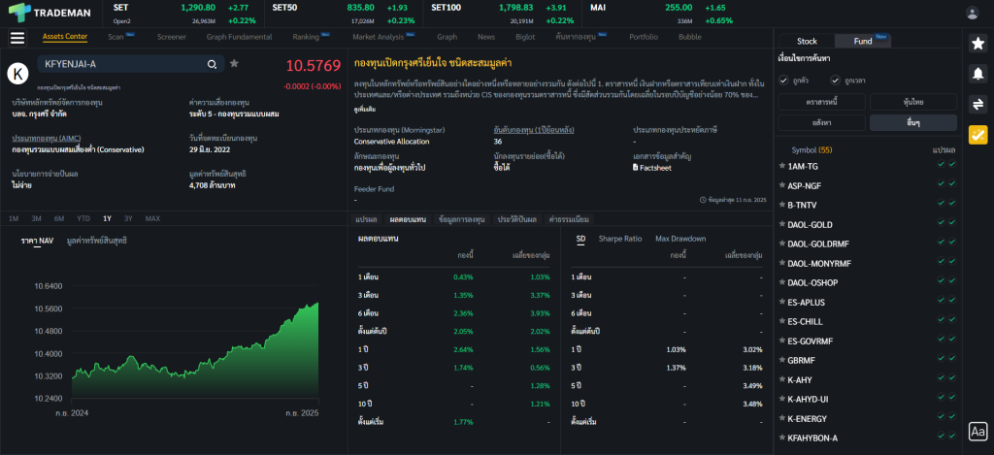This screenshot has width=994, height=455.
Task: Select the Sharpe Ratio tab
Action: 619,238
